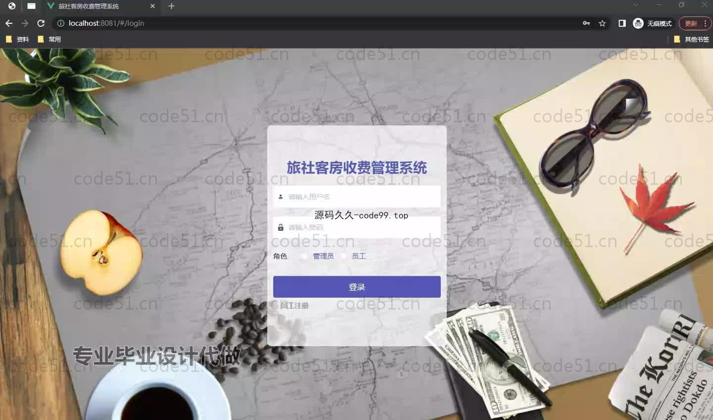
Task: Open the 常用 bookmarks folder
Action: click(49, 39)
